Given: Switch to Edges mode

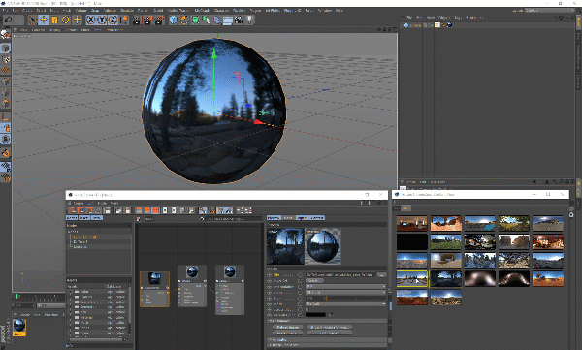Looking at the screenshot, I should [5, 92].
